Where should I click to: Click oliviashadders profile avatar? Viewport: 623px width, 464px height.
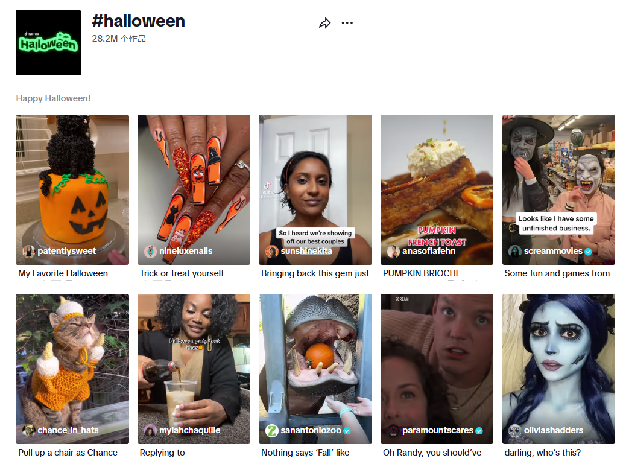pyautogui.click(x=515, y=431)
